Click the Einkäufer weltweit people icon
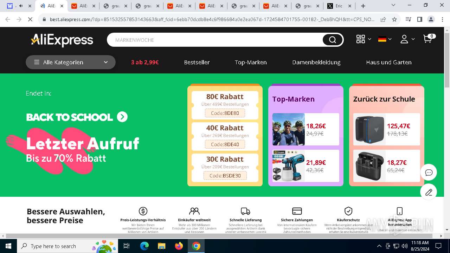This screenshot has height=253, width=450. point(194,211)
